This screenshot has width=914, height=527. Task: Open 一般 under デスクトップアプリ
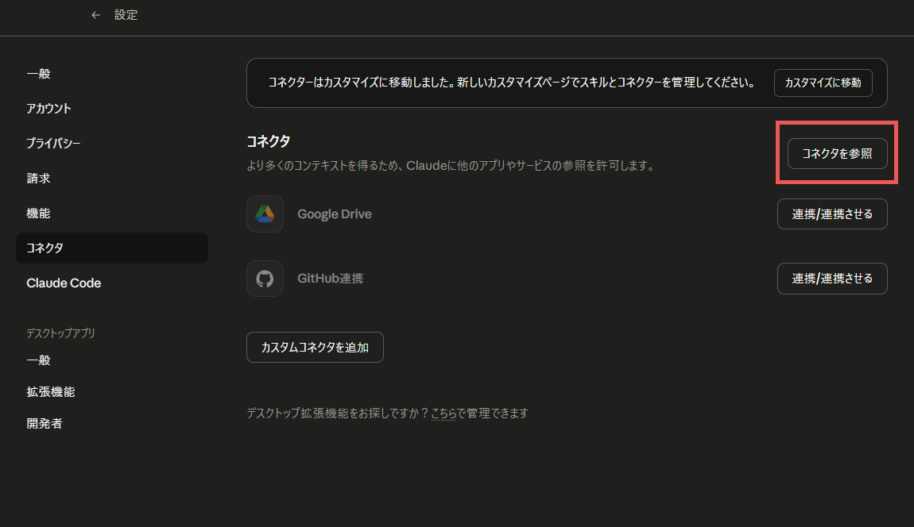click(x=39, y=360)
